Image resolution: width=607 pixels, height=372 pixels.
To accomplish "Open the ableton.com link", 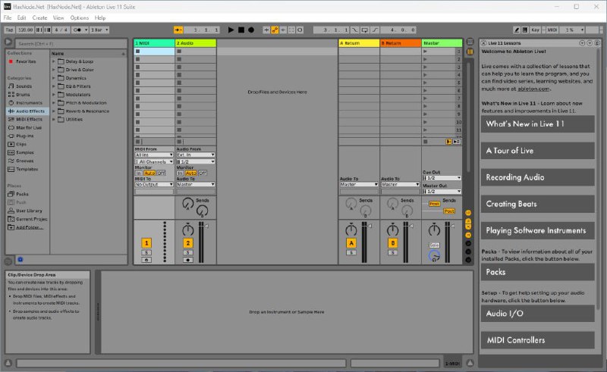I will (x=533, y=89).
